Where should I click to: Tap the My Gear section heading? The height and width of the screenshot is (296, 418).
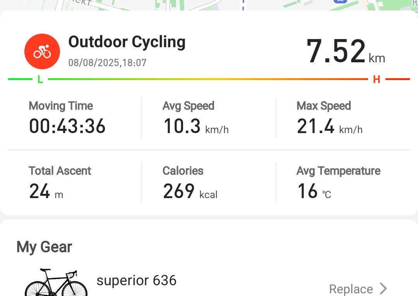44,247
